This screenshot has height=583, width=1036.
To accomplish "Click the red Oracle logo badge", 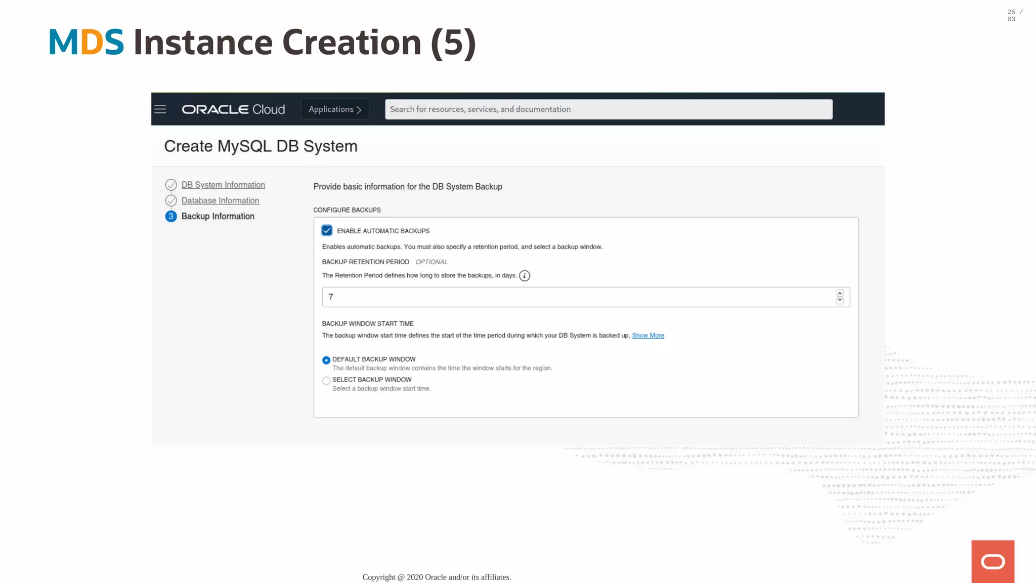I will coord(992,561).
